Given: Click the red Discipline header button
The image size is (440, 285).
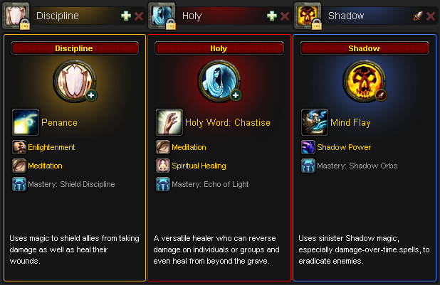Looking at the screenshot, I should pos(75,48).
